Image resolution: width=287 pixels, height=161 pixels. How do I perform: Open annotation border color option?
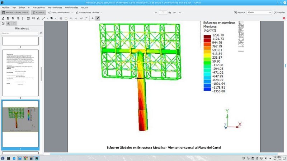66,18
